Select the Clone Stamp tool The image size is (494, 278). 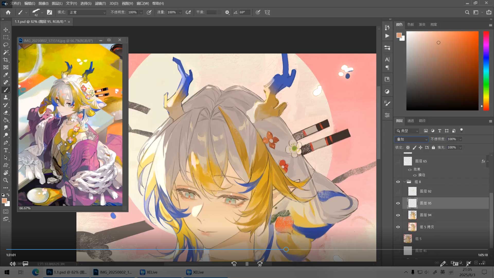pos(6,98)
